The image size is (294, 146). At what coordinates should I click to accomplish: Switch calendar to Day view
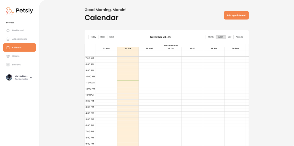[229, 37]
